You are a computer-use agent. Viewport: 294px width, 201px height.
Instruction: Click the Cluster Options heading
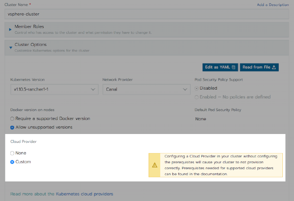[x=30, y=45]
